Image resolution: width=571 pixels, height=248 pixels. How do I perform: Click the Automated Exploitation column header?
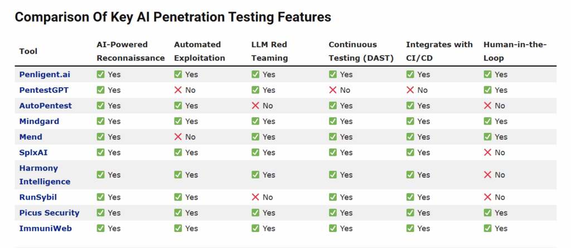pos(199,51)
